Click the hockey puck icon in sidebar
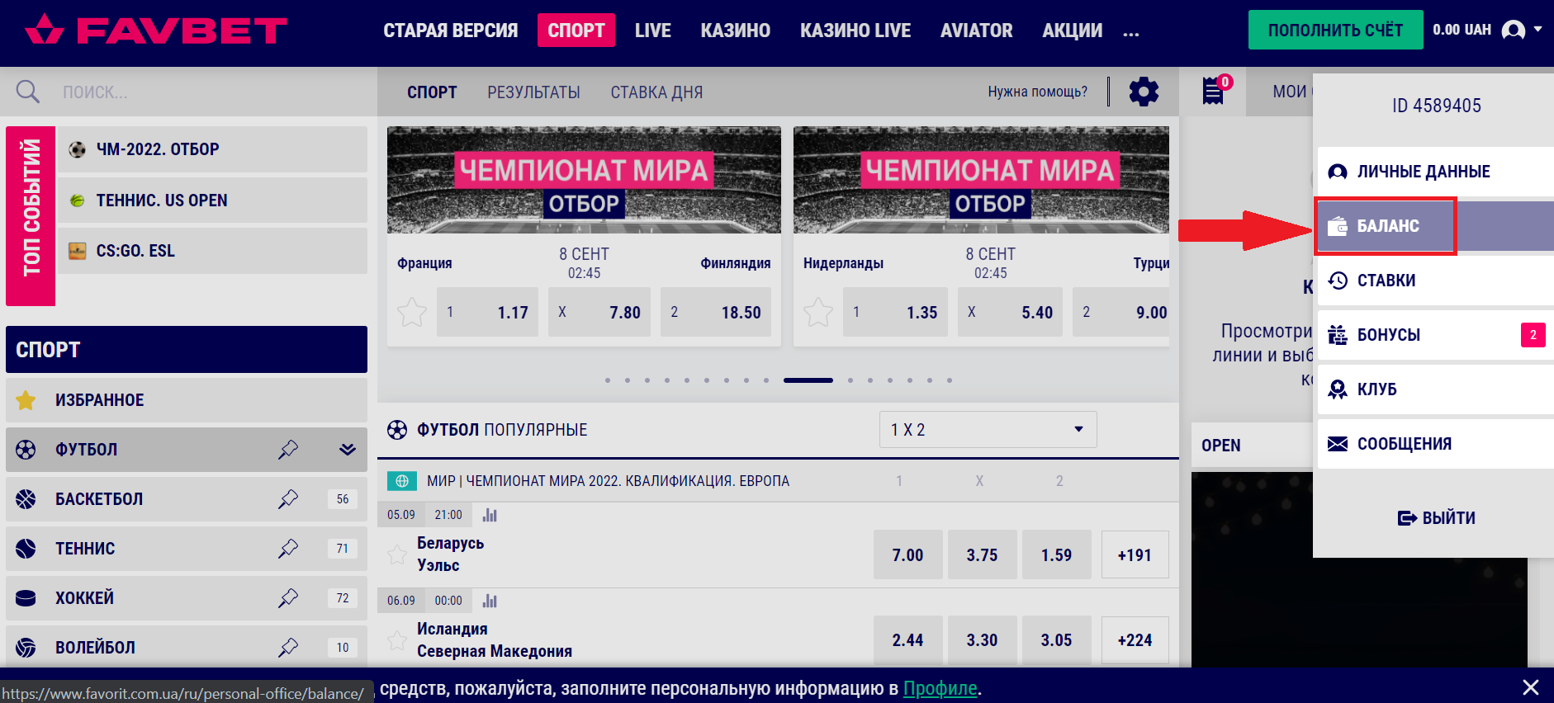The width and height of the screenshot is (1554, 703). pyautogui.click(x=26, y=598)
